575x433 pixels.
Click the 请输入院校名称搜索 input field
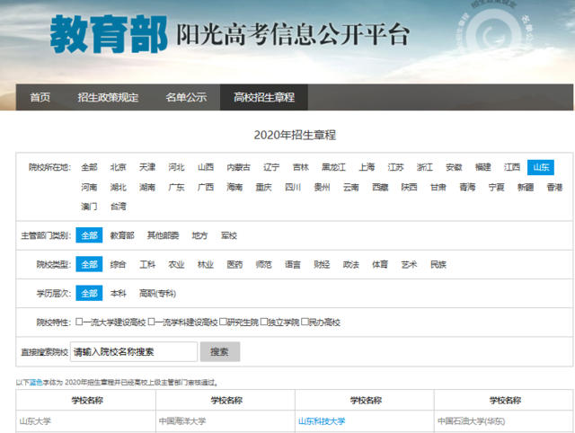134,352
